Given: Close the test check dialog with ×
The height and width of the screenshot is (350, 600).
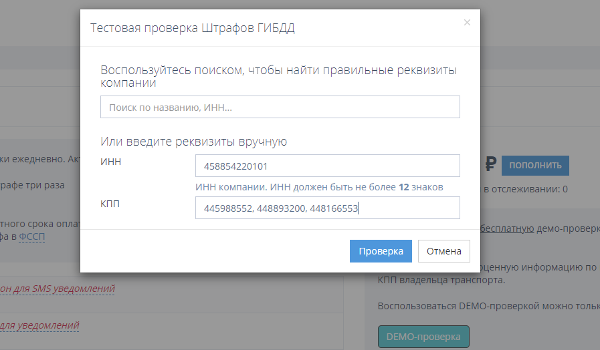Looking at the screenshot, I should point(467,23).
